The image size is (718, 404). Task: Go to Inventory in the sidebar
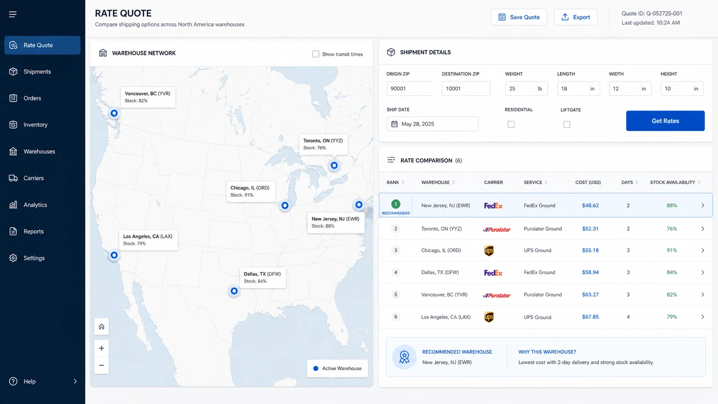[x=42, y=125]
